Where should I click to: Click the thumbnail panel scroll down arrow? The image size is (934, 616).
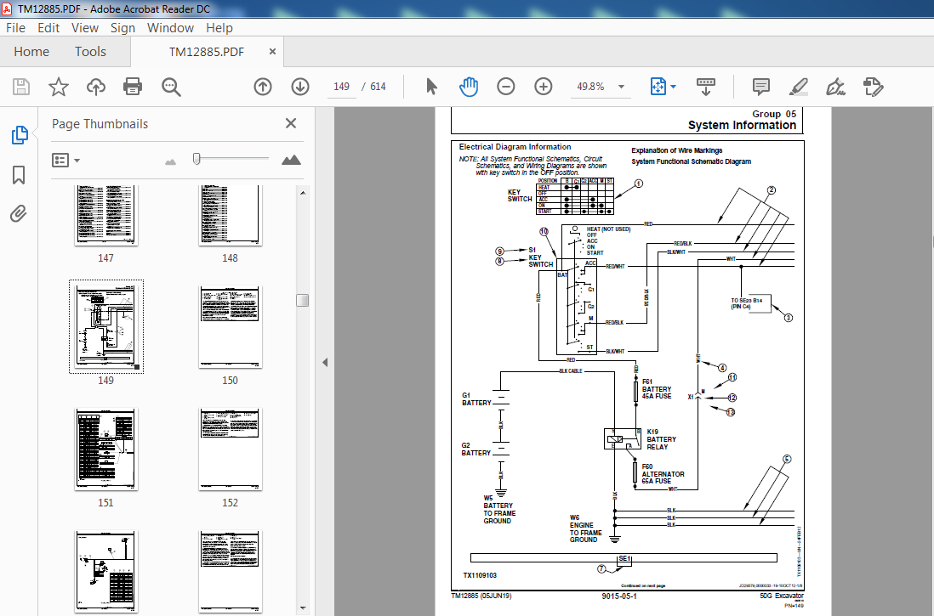(x=303, y=608)
